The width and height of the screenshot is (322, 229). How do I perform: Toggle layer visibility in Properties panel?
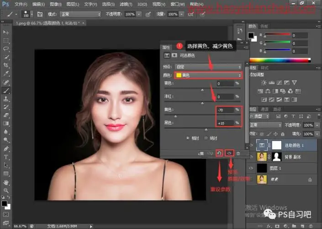pyautogui.click(x=229, y=153)
